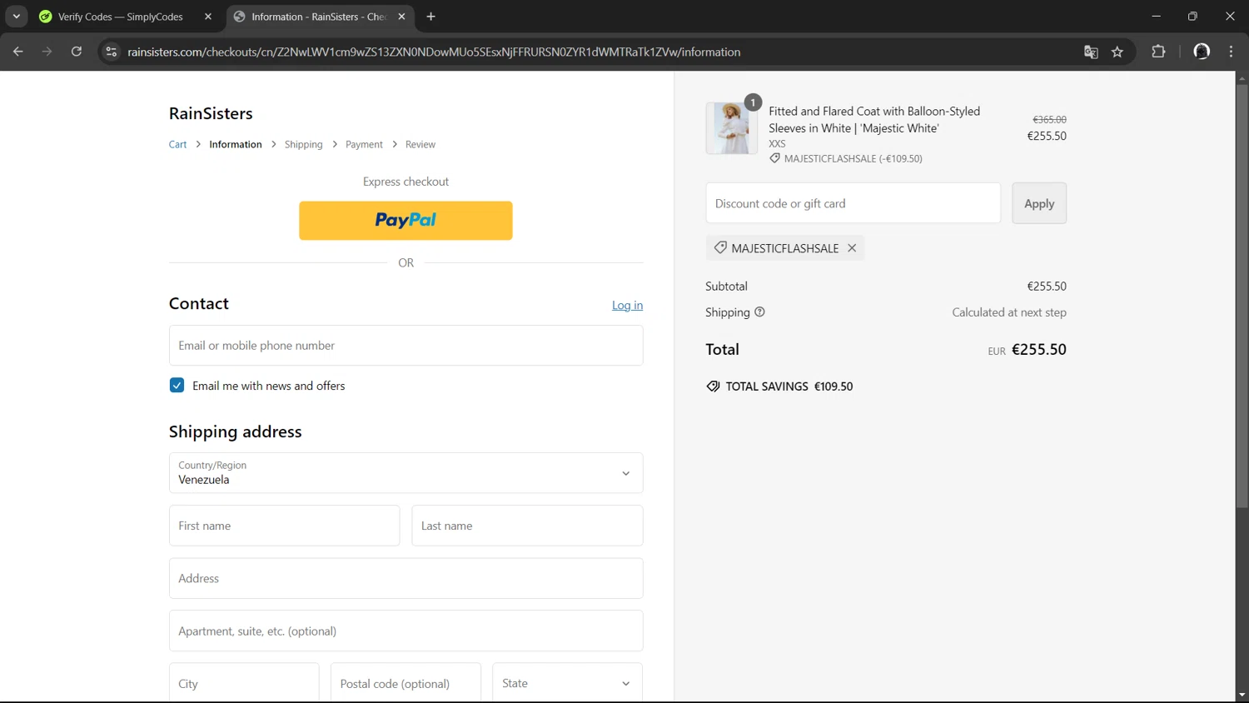1249x703 pixels.
Task: Select Payment breadcrumb step
Action: (x=364, y=144)
